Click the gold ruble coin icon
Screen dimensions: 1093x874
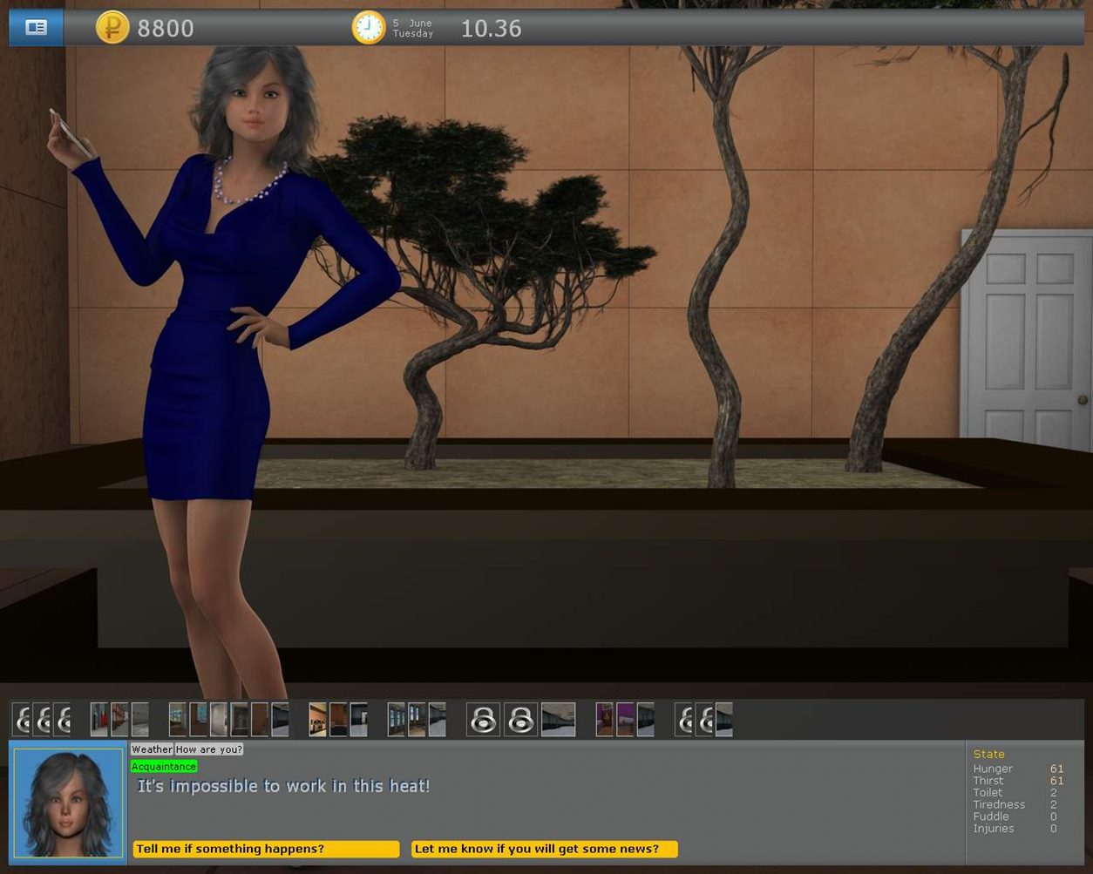coord(112,28)
